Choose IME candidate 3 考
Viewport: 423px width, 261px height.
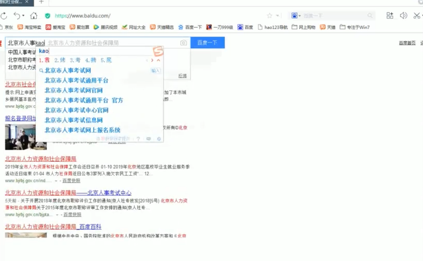click(x=75, y=60)
